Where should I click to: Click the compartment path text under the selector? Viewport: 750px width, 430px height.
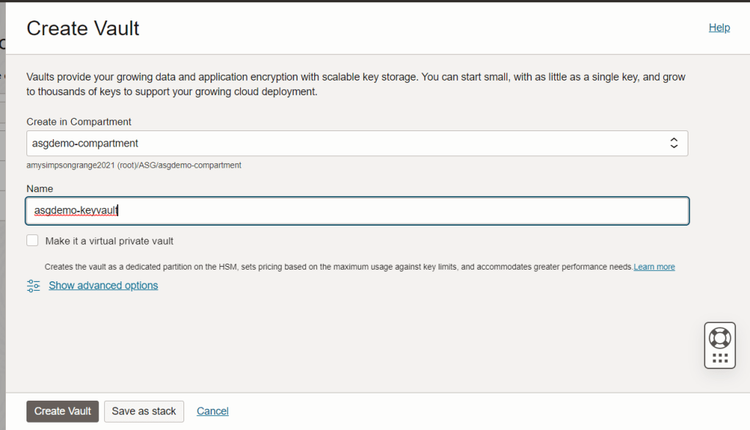(x=134, y=166)
